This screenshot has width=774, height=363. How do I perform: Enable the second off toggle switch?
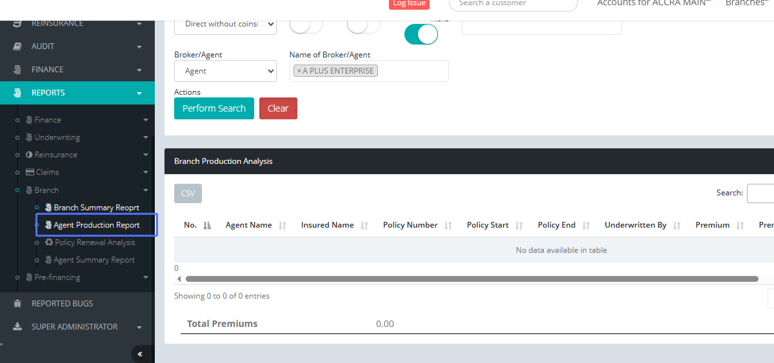click(x=363, y=26)
